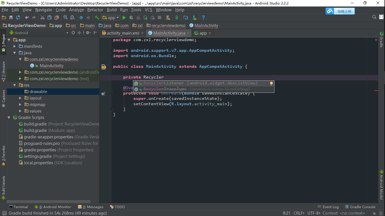The image size is (385, 216).
Task: Click the Sync Project with Gradle icon
Action: click(x=177, y=17)
